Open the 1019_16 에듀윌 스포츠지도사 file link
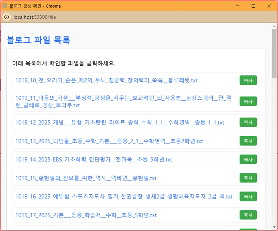278x231 pixels. pos(124,196)
